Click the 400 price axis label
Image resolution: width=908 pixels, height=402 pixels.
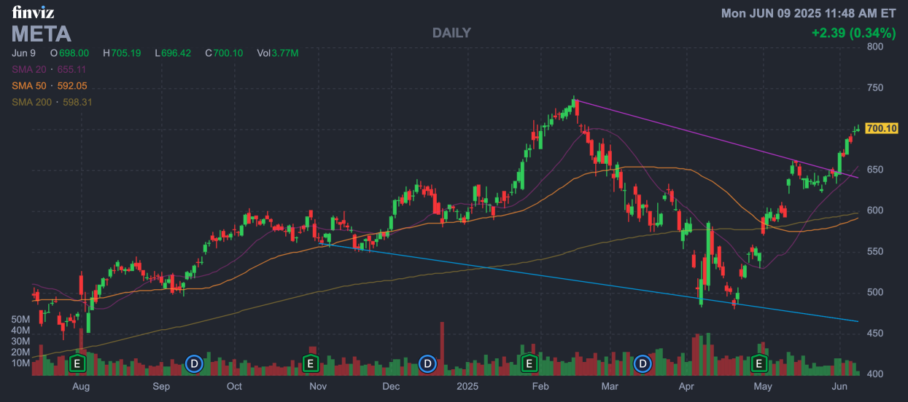tap(874, 374)
